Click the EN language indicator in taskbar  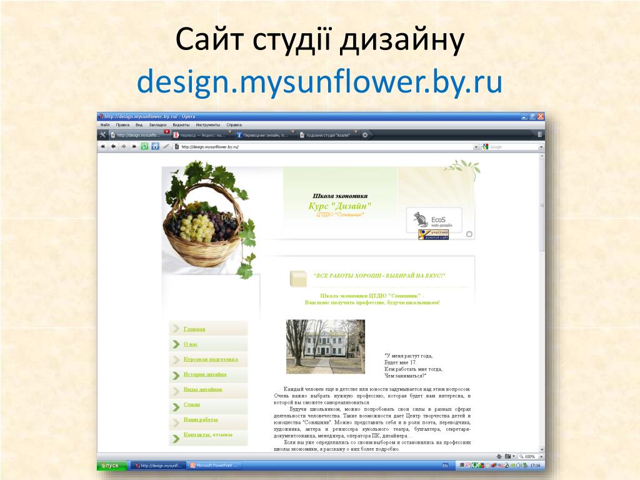pyautogui.click(x=445, y=465)
